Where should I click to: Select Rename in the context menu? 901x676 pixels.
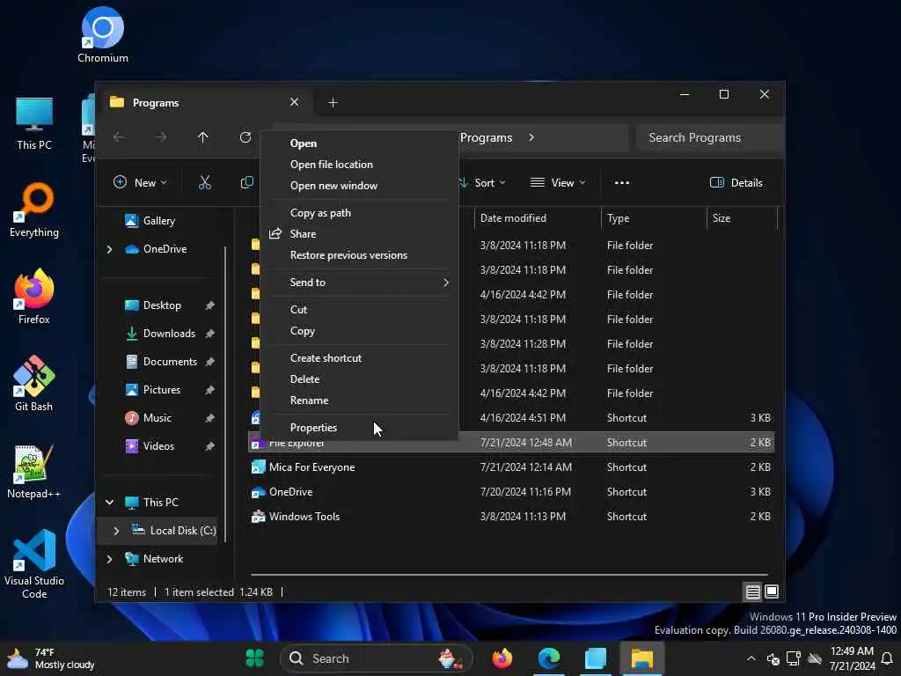point(360,400)
